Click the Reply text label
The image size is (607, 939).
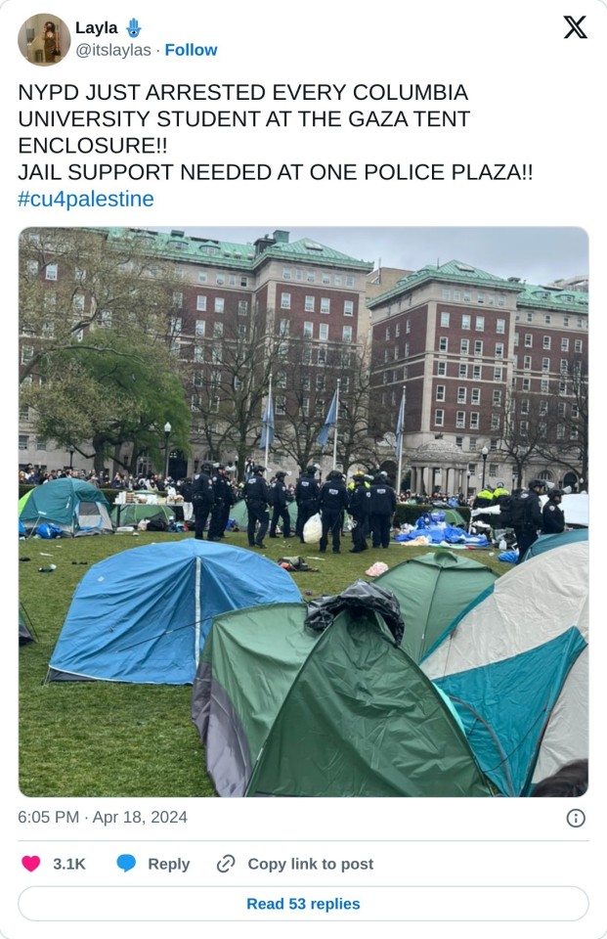click(x=169, y=864)
